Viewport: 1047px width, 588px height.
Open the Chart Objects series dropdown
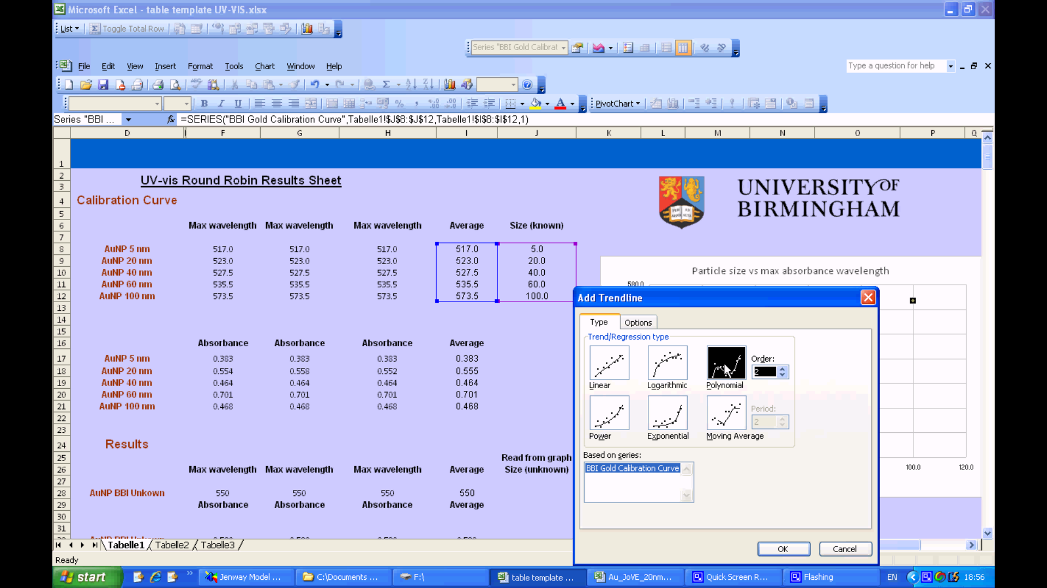click(563, 48)
